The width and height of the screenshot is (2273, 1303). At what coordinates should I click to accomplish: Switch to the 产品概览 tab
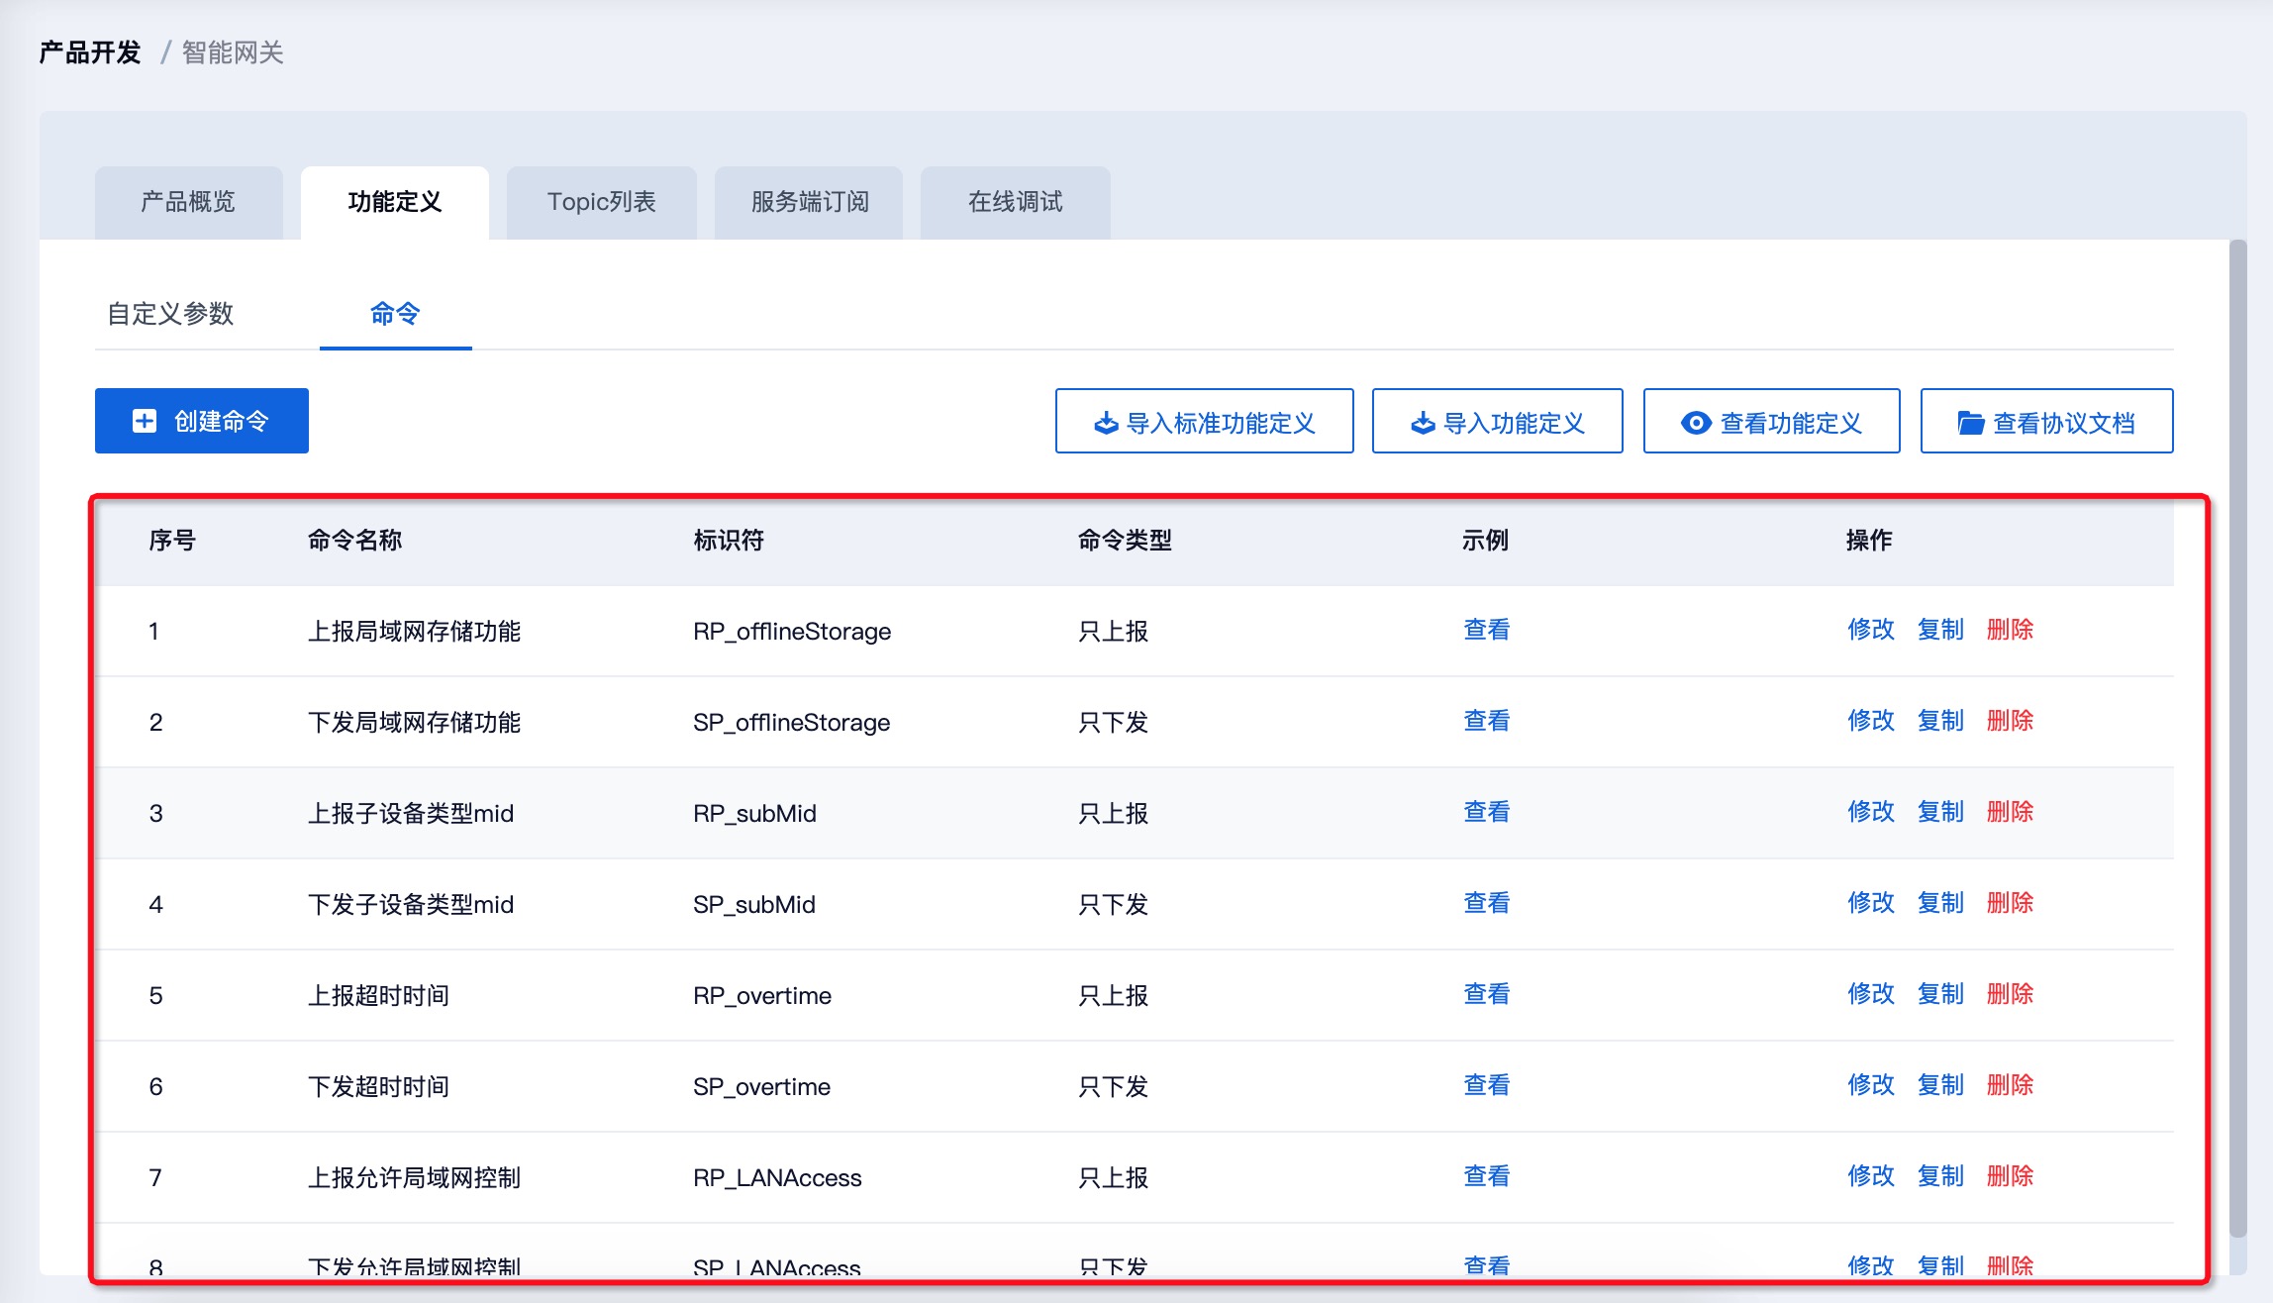click(188, 202)
